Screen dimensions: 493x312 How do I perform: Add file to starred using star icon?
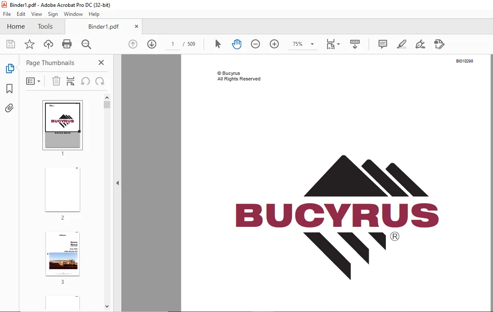[30, 44]
